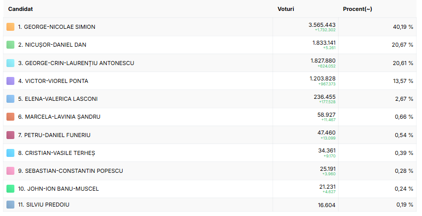Click the red-orange swatch beside Marcela-Lavinia Șandru
422x216 pixels.
click(x=10, y=117)
